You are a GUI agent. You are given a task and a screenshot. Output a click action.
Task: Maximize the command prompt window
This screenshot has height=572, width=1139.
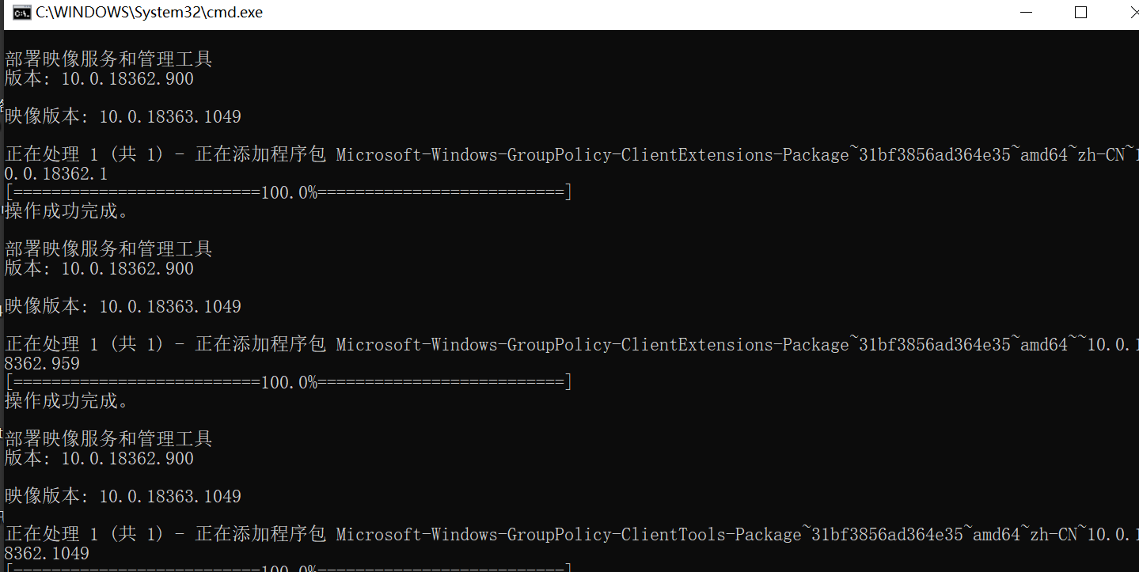1080,13
